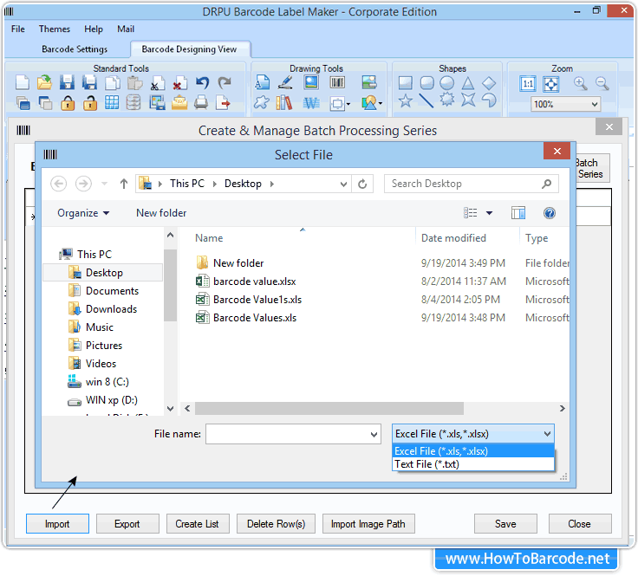Switch to the Barcode Designing View tab

tap(189, 49)
